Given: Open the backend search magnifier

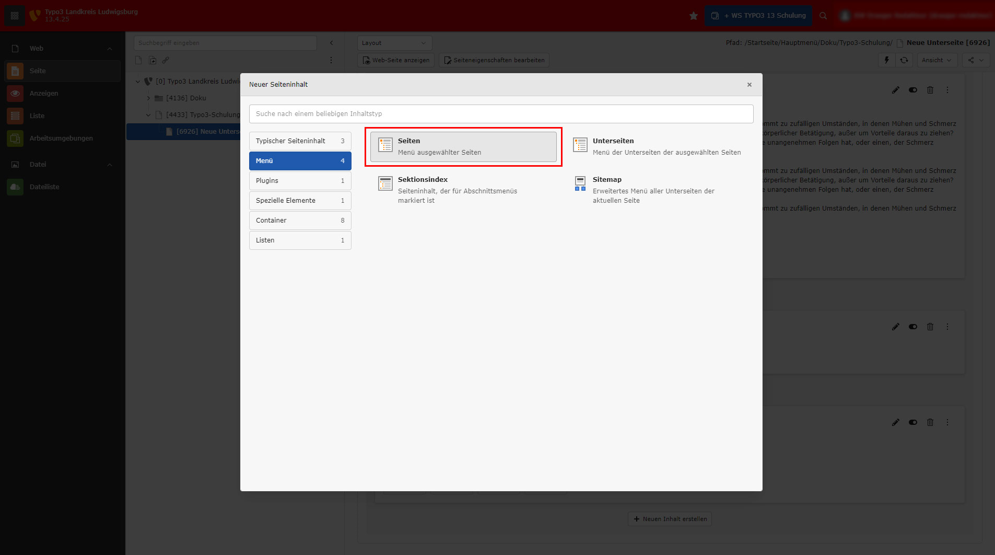Looking at the screenshot, I should pos(823,16).
